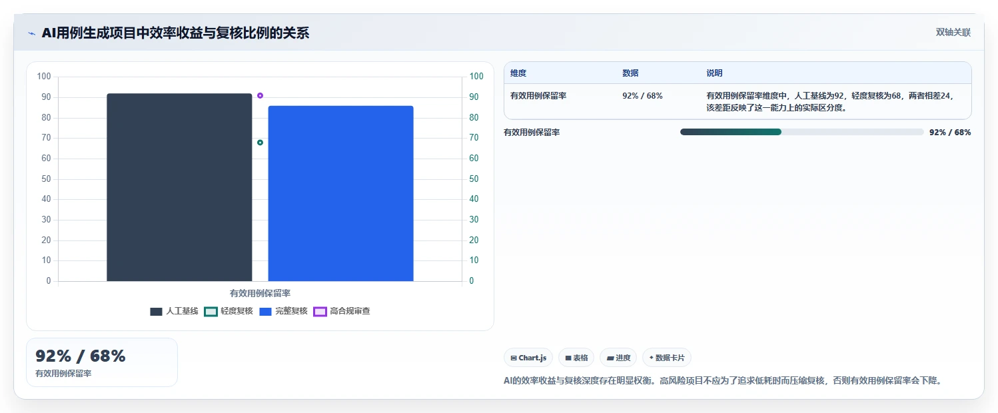Click the 进度 tag
This screenshot has width=998, height=413.
[x=618, y=358]
